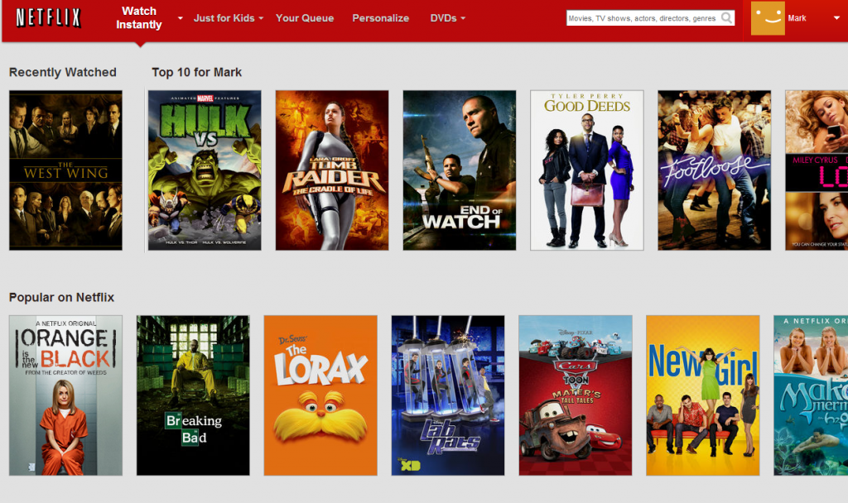The image size is (848, 503).
Task: Open the DVDs menu
Action: click(444, 18)
